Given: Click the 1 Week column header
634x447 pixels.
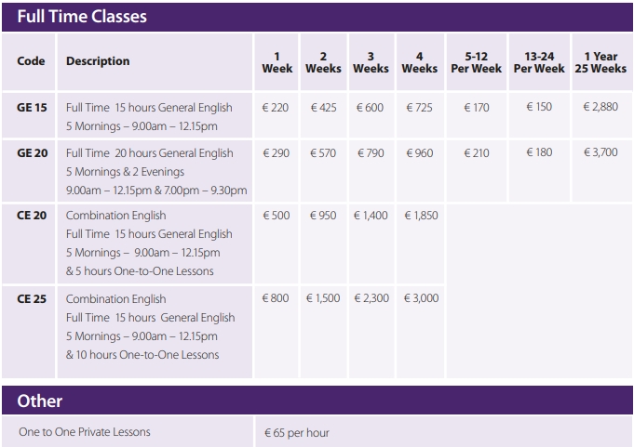Looking at the screenshot, I should tap(277, 62).
